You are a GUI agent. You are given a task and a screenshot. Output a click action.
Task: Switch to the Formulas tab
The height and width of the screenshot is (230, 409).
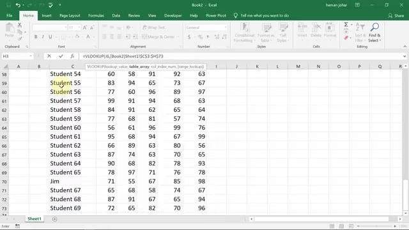pyautogui.click(x=96, y=15)
